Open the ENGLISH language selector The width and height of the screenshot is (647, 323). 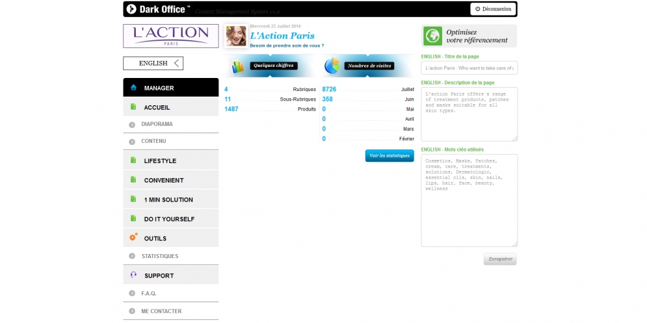[x=153, y=63]
